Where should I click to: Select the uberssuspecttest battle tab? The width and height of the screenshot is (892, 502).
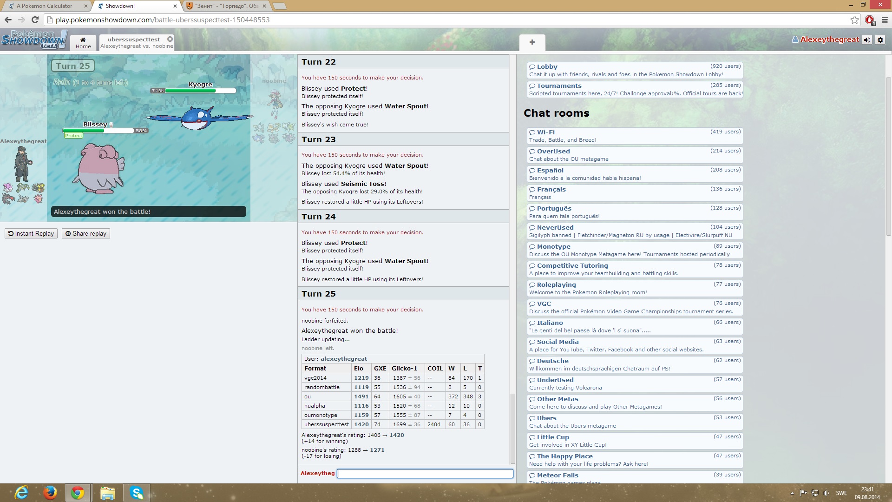pos(136,43)
